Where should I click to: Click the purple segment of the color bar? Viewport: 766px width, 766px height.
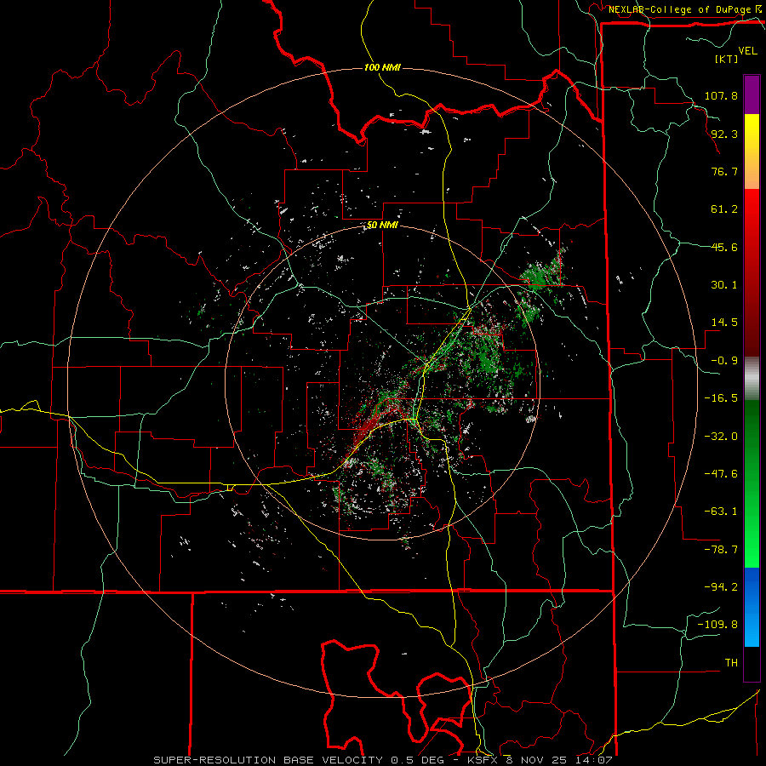(x=752, y=94)
